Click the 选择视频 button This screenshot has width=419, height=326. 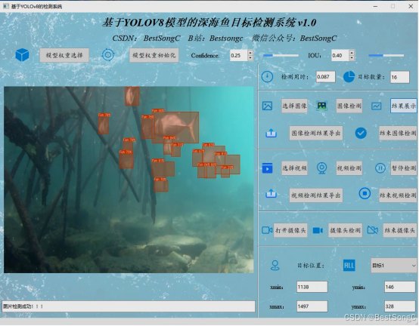click(294, 168)
